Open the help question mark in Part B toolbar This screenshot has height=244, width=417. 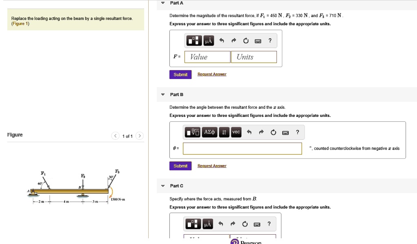pos(297,132)
